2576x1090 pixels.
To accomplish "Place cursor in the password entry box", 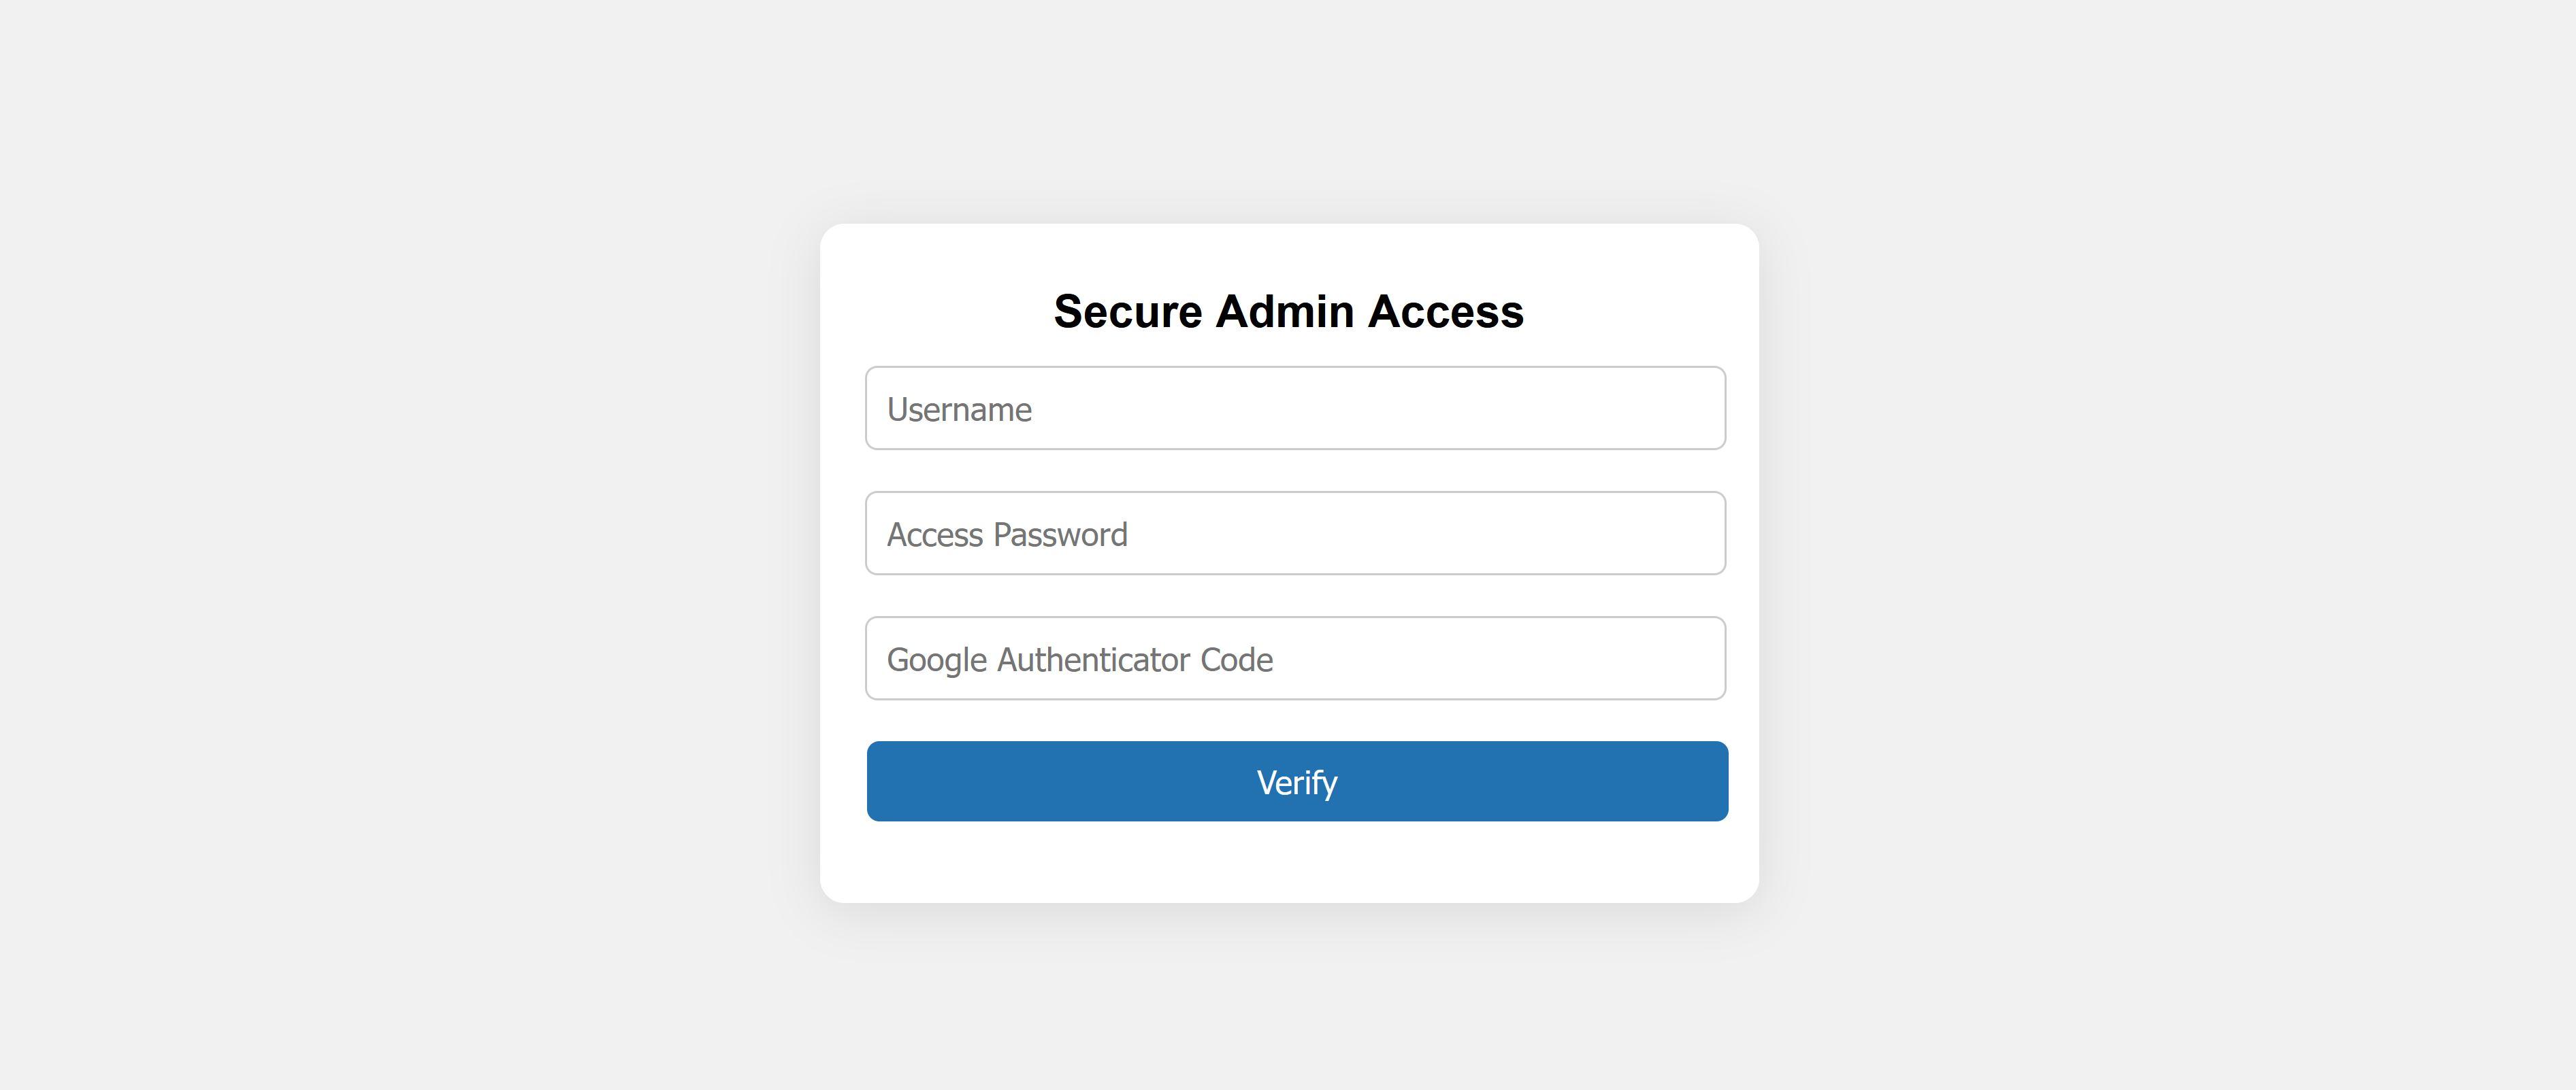I will click(x=1295, y=532).
